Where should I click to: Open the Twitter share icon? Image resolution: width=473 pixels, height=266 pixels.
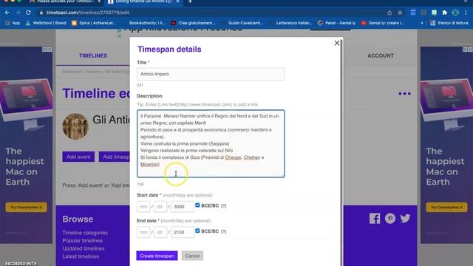(405, 219)
